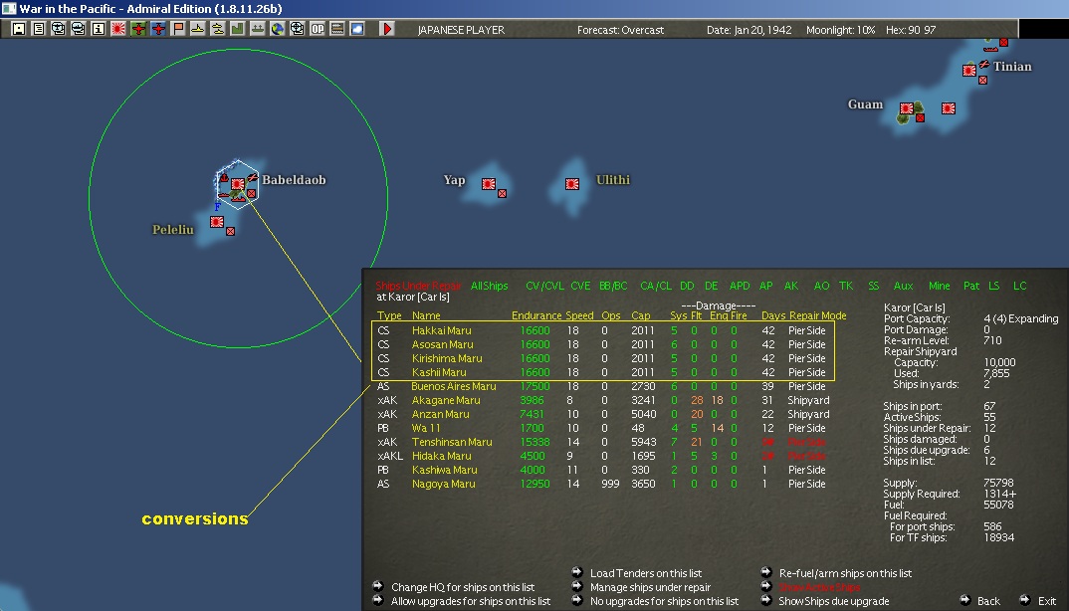Click the Back button
This screenshot has width=1069, height=611.
point(988,601)
